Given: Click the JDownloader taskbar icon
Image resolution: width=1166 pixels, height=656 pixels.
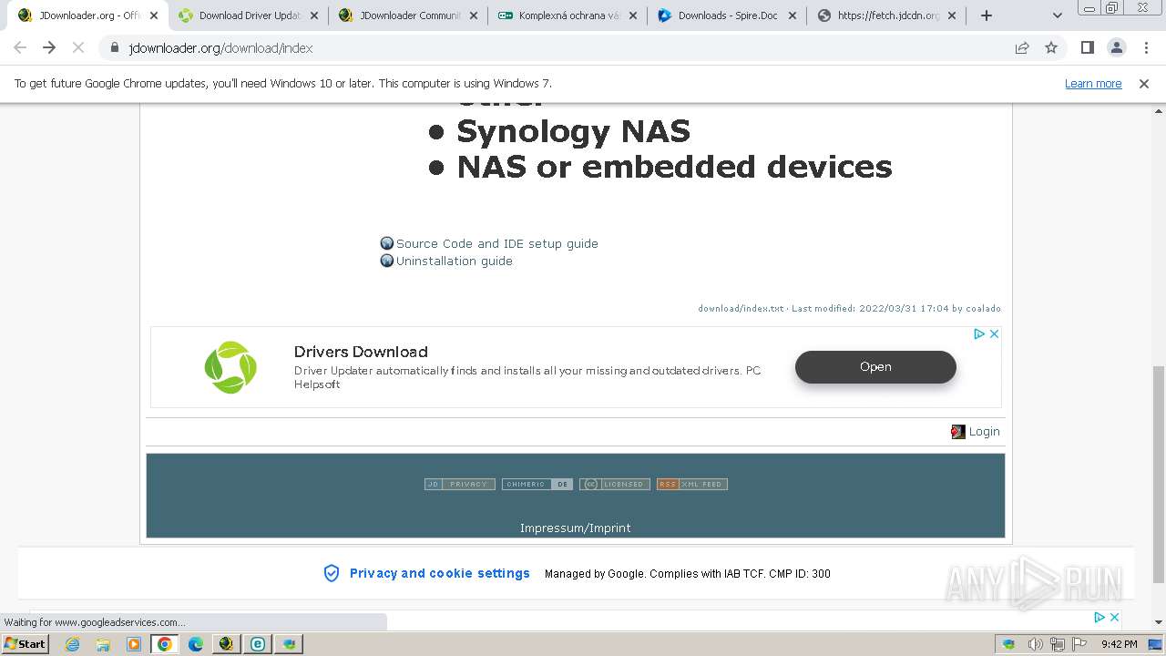Looking at the screenshot, I should [227, 644].
